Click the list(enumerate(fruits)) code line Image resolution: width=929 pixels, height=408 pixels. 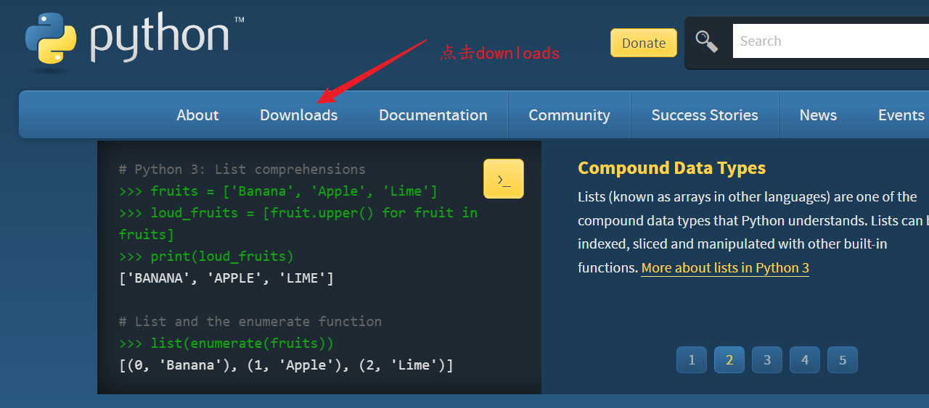pos(226,344)
